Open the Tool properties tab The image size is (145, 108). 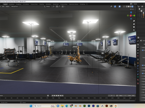(x=138, y=41)
